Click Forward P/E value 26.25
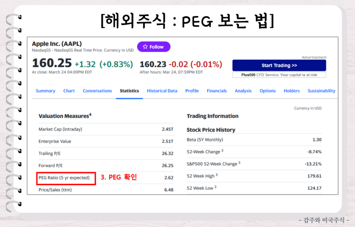355x227 pixels. 168,166
